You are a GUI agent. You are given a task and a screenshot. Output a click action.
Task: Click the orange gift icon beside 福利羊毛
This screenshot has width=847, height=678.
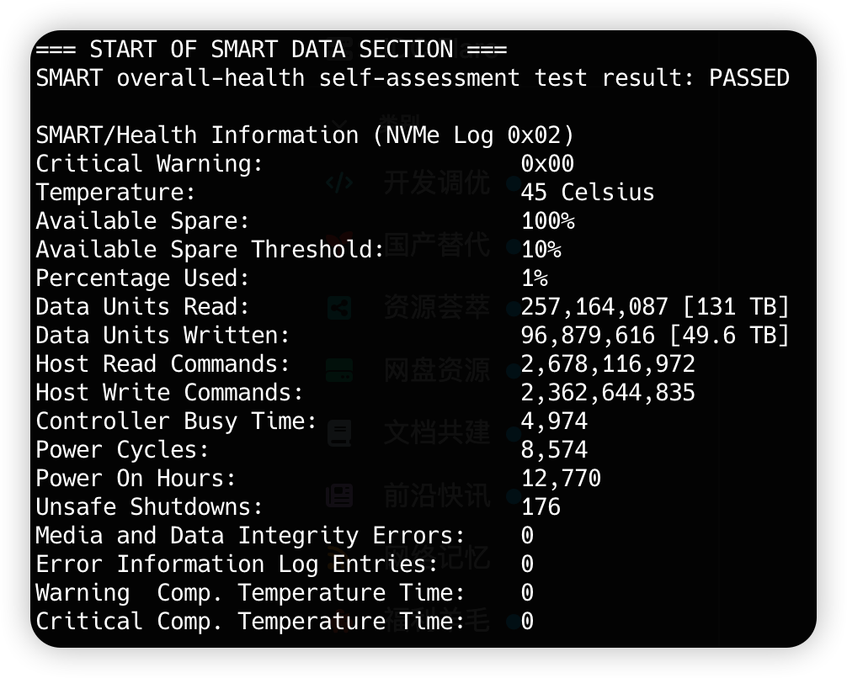click(x=339, y=621)
